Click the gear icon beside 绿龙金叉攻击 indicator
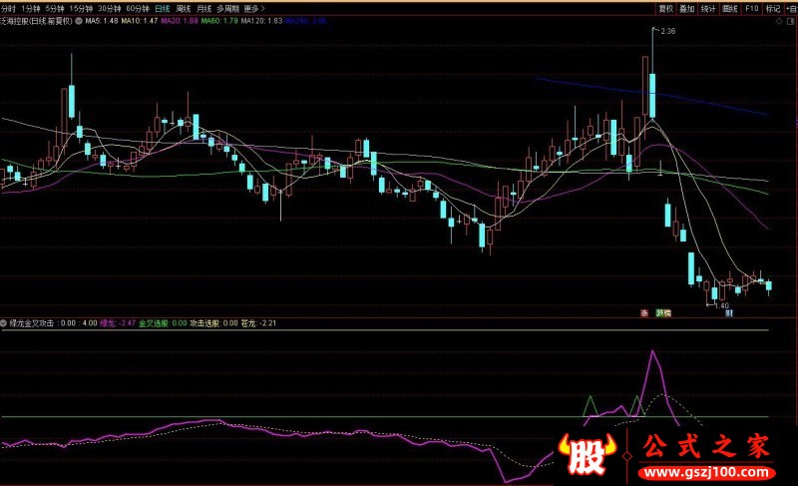Image resolution: width=798 pixels, height=486 pixels. pos(4,323)
